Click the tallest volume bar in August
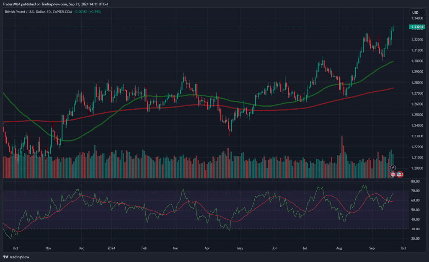429x262 pixels. coord(342,157)
